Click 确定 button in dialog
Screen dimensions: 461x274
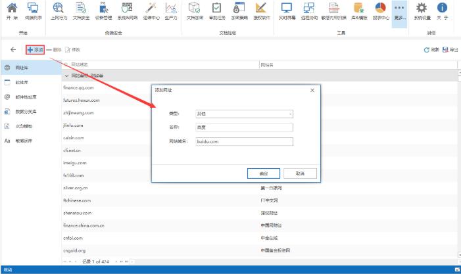tap(263, 173)
